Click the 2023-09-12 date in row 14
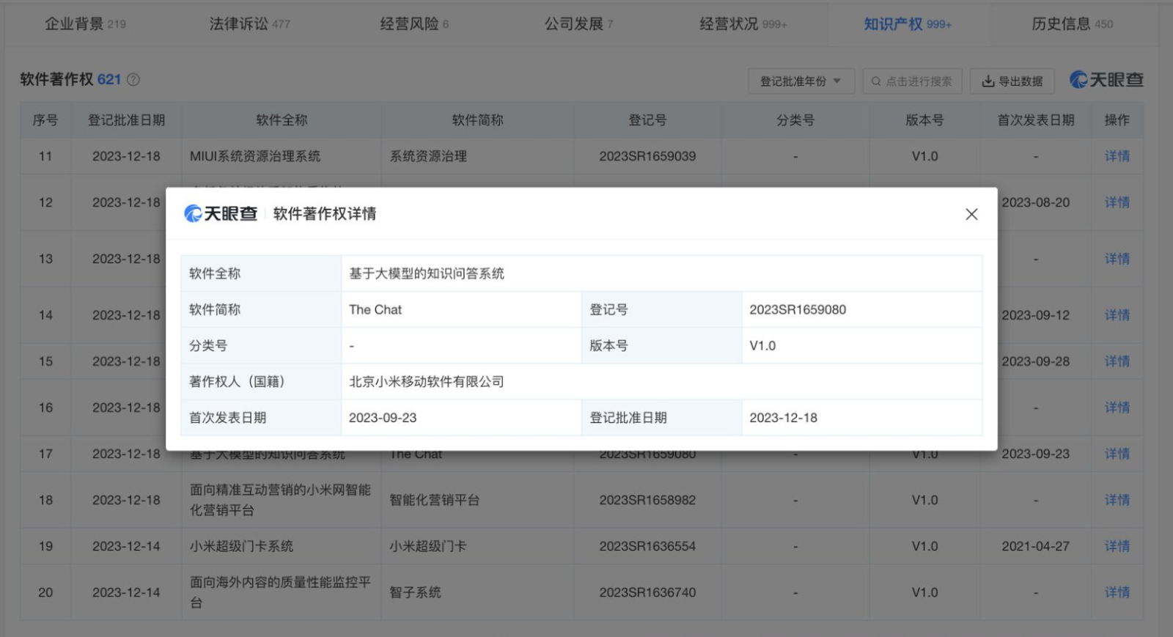 [x=1036, y=315]
